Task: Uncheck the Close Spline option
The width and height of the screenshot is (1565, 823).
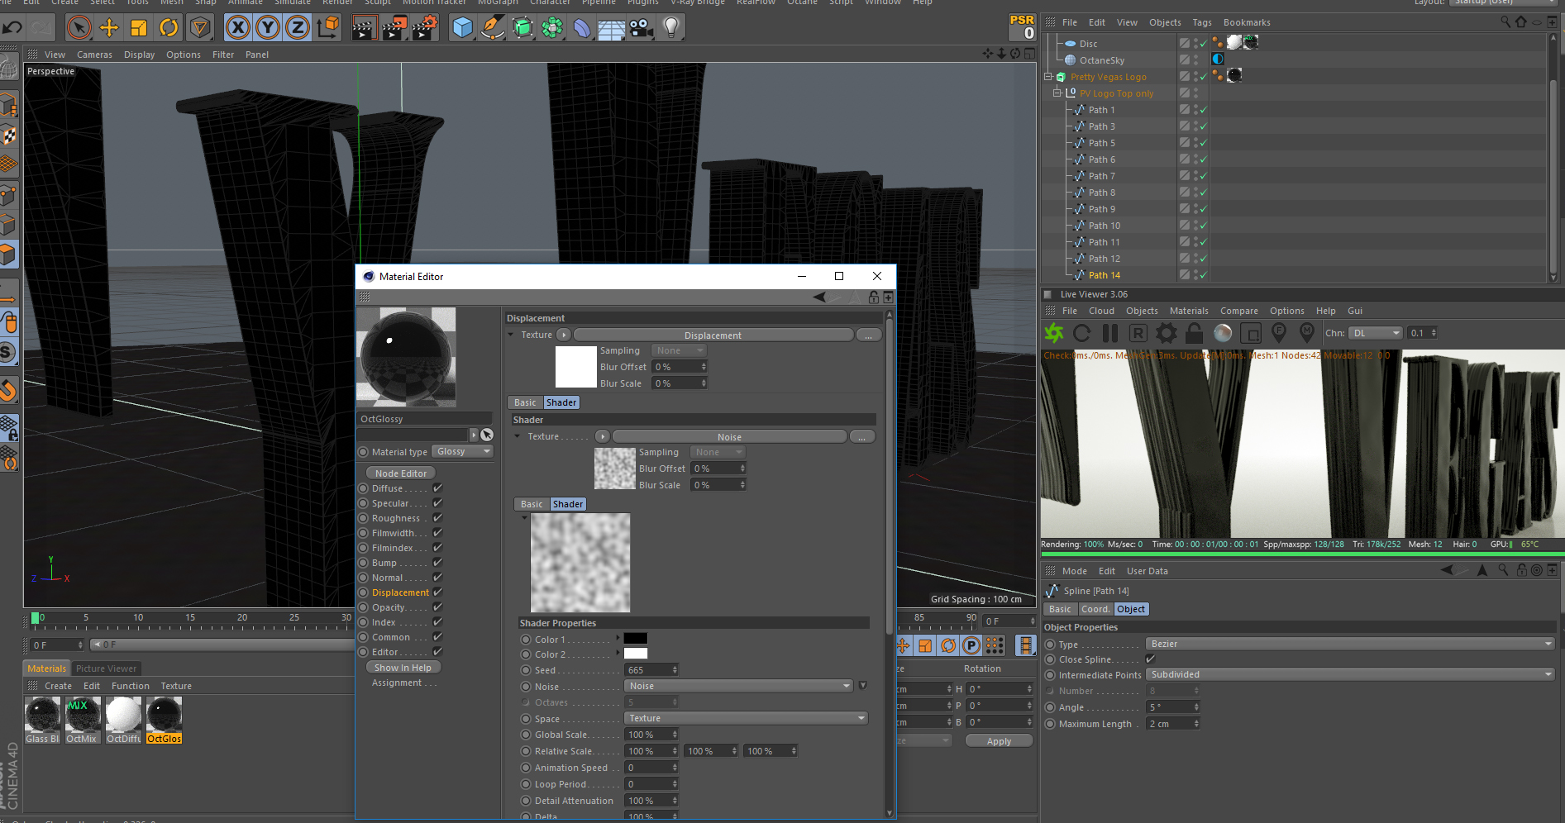Action: coord(1150,659)
